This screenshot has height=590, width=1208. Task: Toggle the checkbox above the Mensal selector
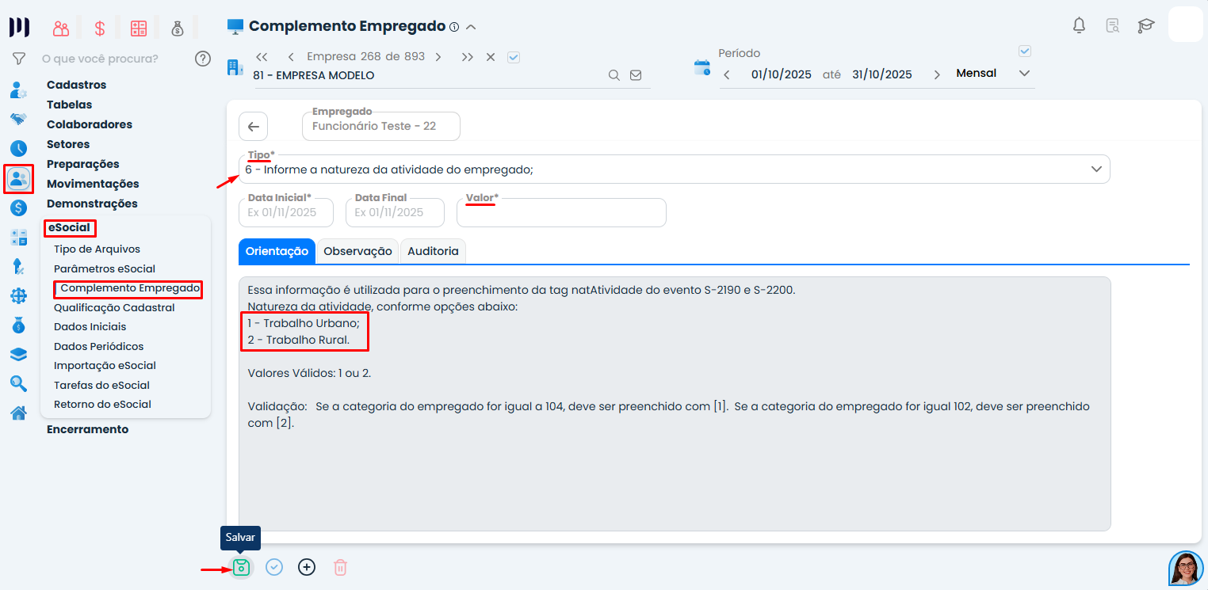[x=1025, y=51]
